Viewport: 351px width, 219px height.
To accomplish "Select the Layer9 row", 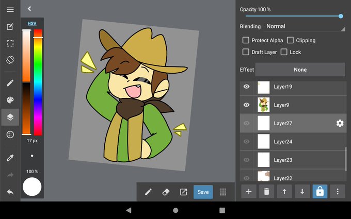I will coord(293,105).
